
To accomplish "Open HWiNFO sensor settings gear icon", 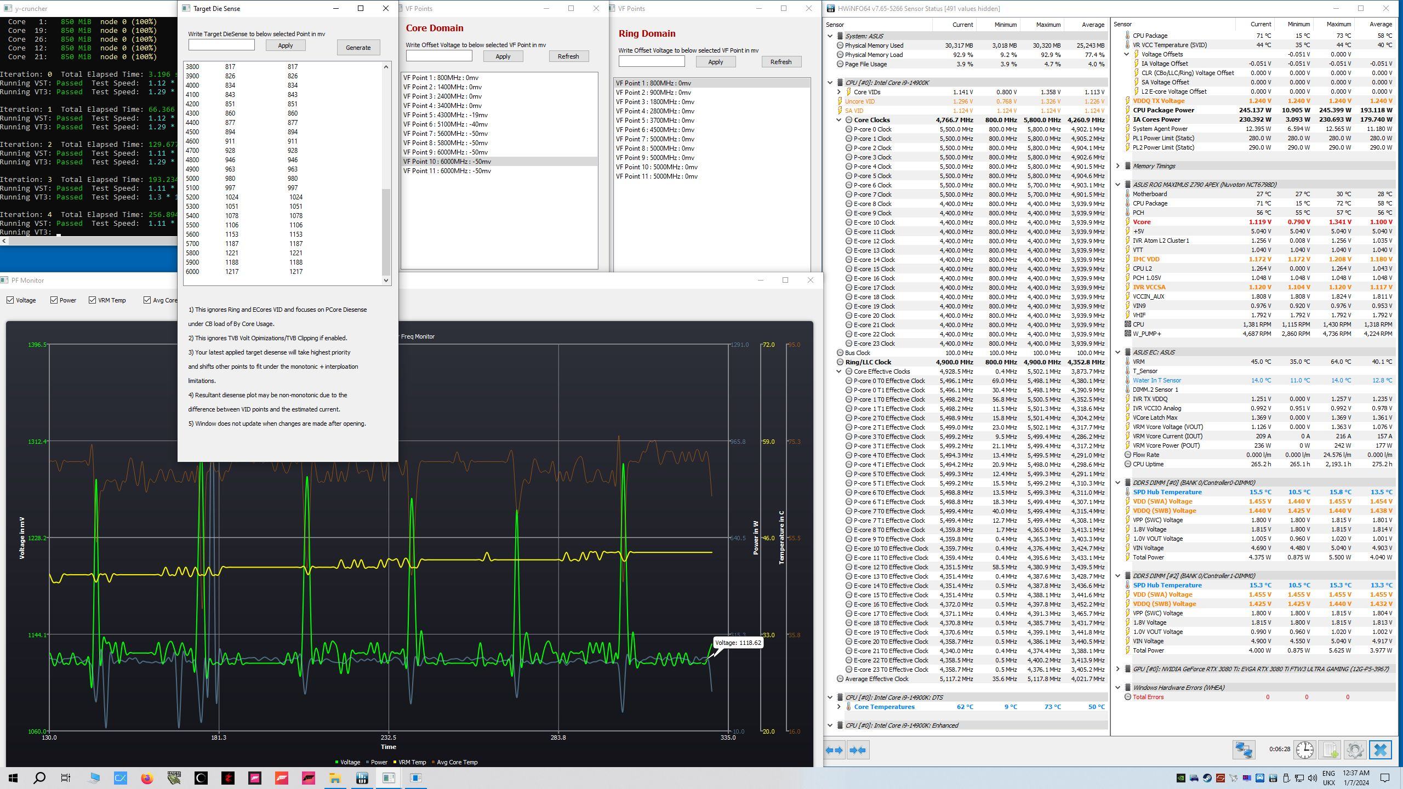I will tap(1355, 750).
